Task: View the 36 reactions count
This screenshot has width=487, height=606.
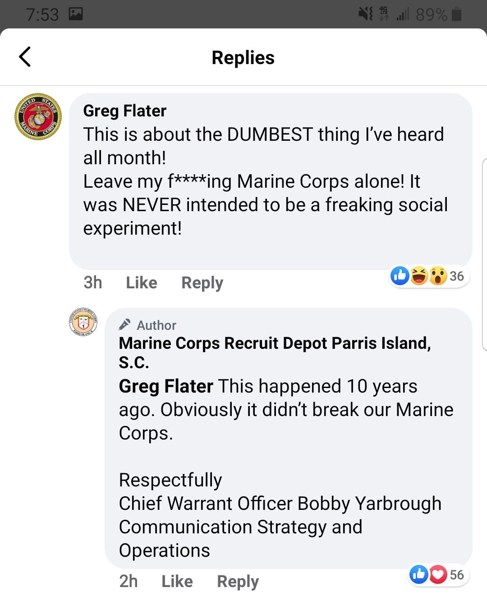Action: (457, 276)
